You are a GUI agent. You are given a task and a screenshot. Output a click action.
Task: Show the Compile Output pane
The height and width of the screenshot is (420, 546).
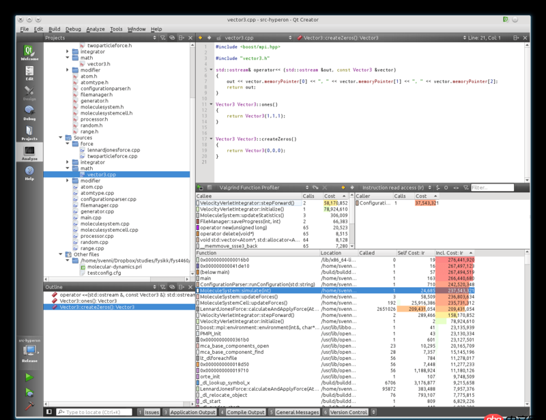[243, 412]
